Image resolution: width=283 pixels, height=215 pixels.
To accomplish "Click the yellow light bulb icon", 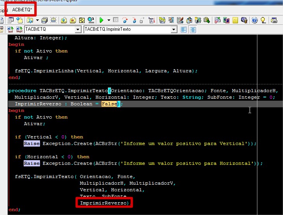I will tap(263, 20).
